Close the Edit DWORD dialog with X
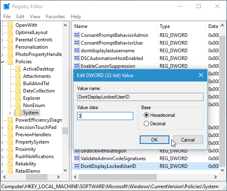This screenshot has width=227, height=191. [201, 75]
